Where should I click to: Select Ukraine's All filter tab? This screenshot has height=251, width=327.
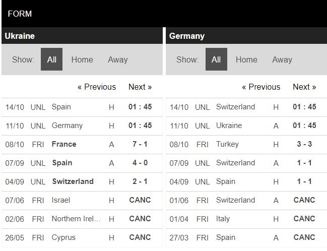(x=51, y=59)
